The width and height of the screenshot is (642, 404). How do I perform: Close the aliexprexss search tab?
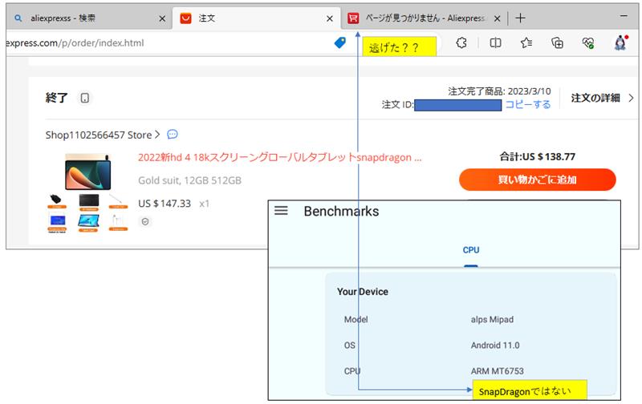pos(162,18)
